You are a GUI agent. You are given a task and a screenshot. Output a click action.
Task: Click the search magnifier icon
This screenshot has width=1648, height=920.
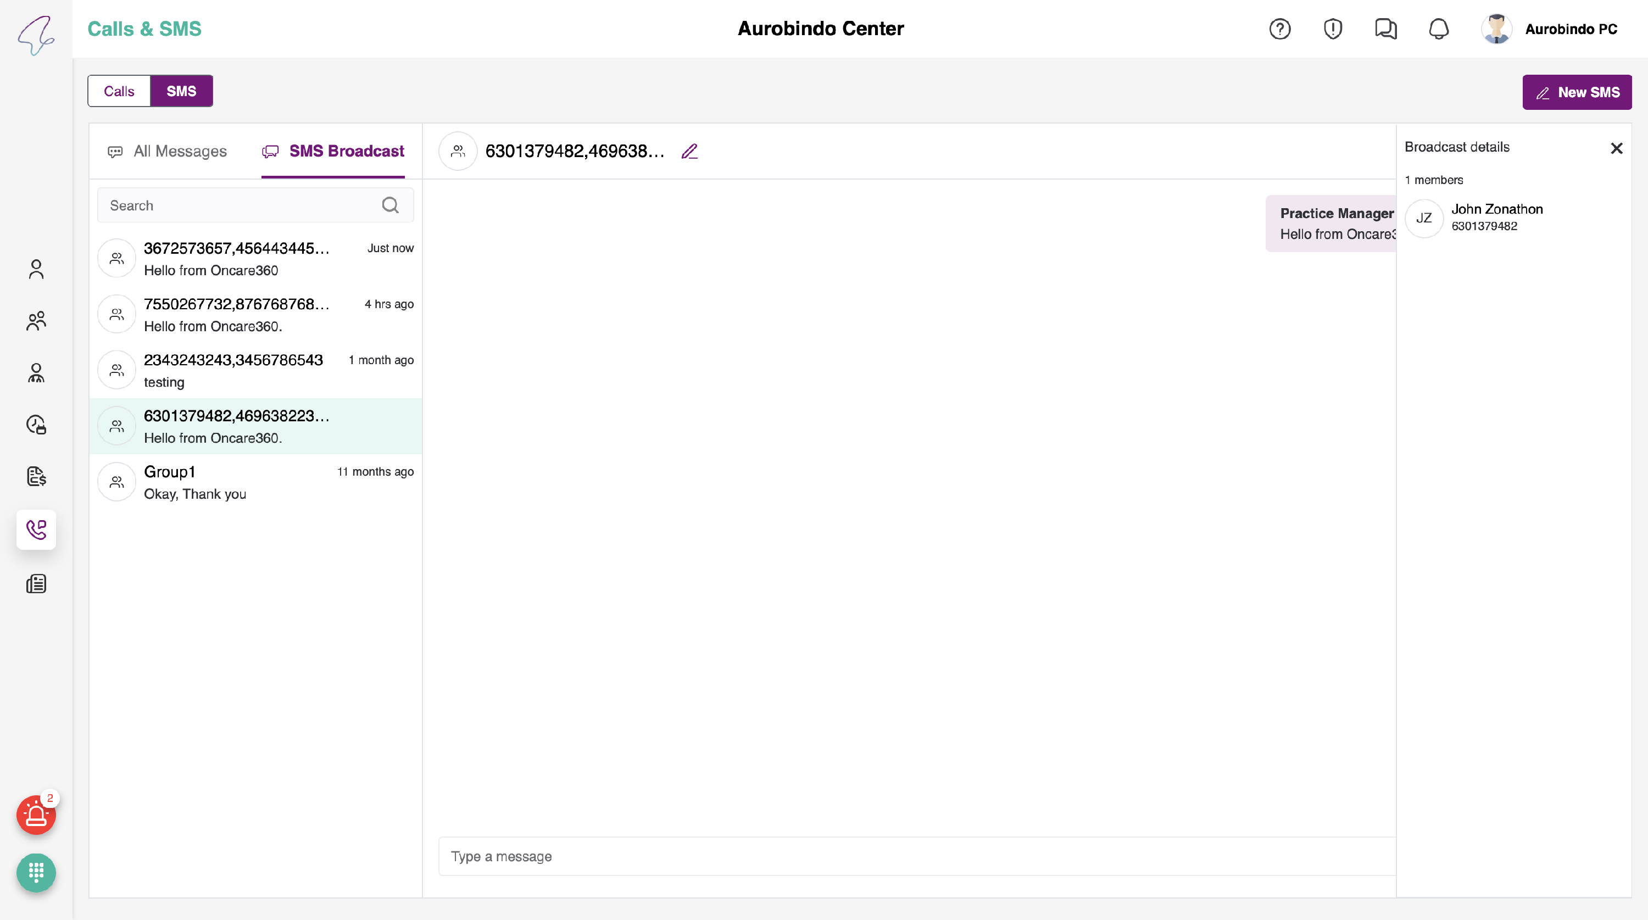pyautogui.click(x=390, y=205)
